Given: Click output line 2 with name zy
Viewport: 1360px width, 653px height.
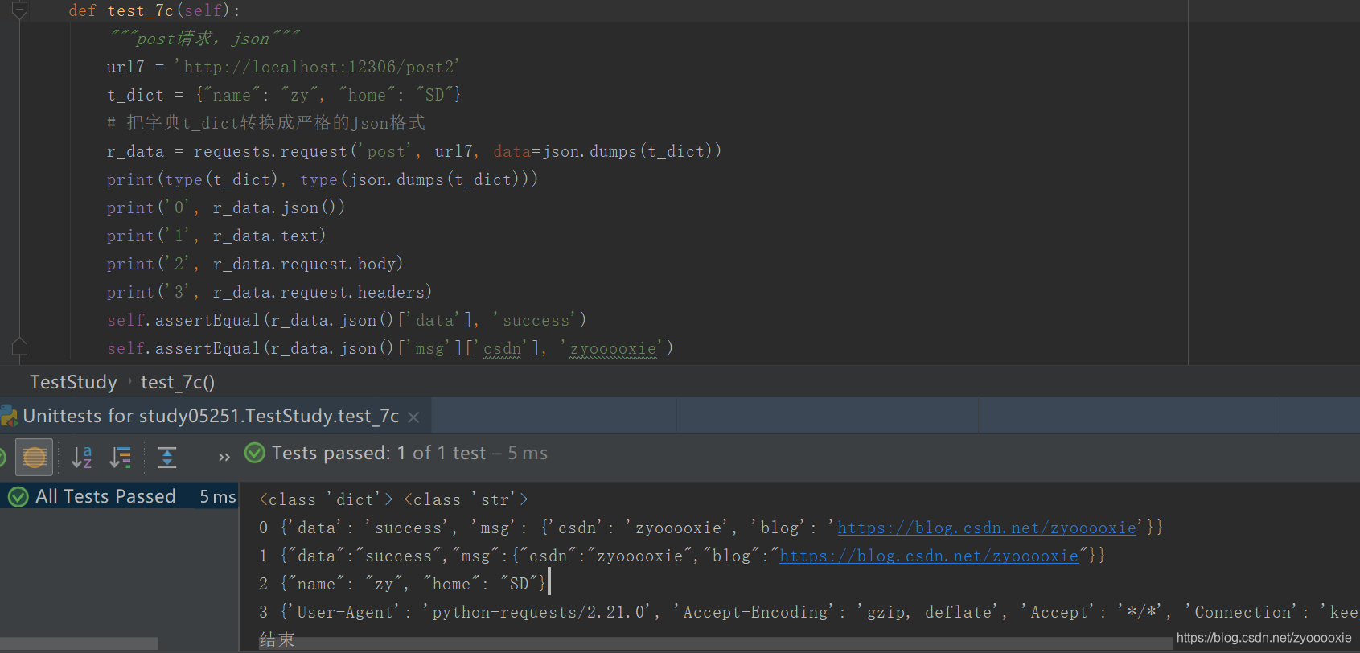Looking at the screenshot, I should pyautogui.click(x=403, y=584).
